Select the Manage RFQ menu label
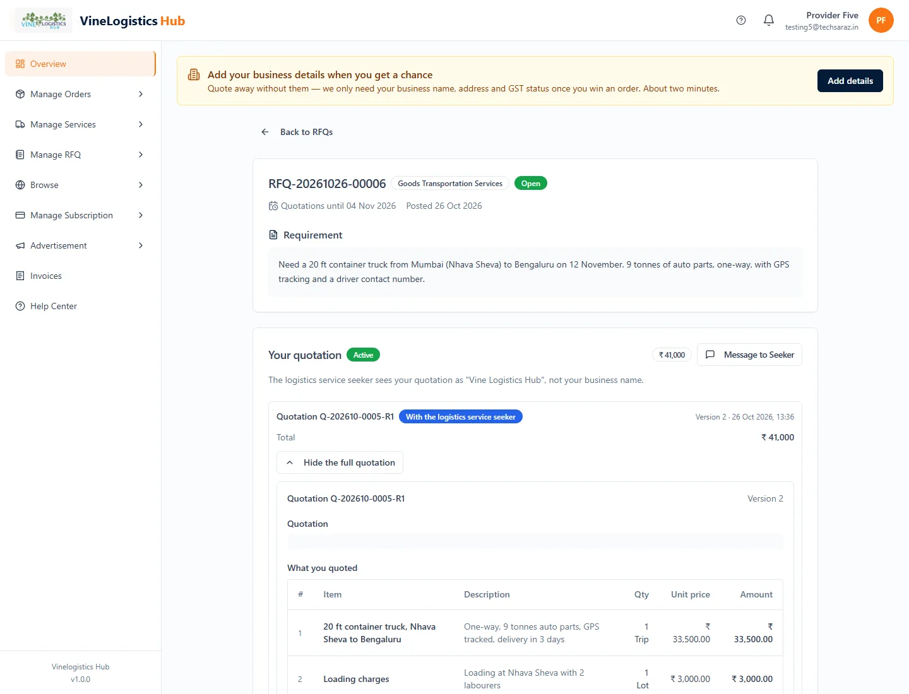This screenshot has width=909, height=694. (x=56, y=155)
